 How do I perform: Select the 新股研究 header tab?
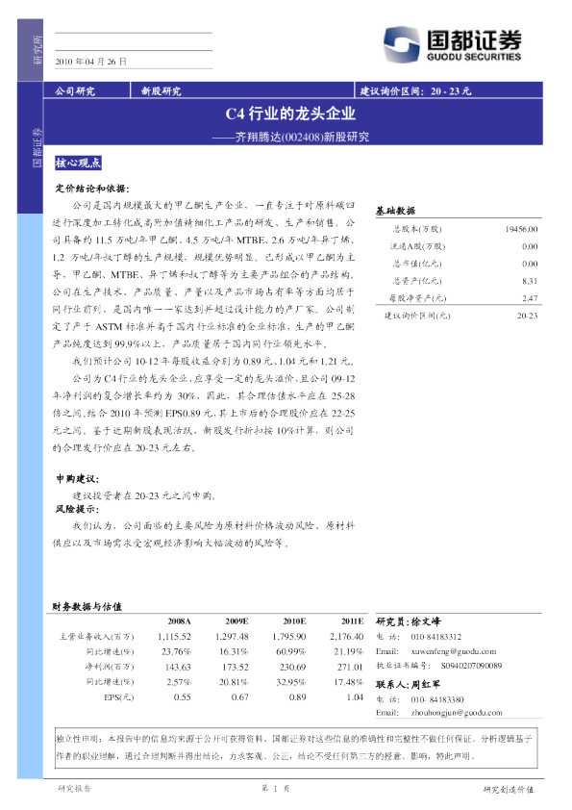pos(162,91)
